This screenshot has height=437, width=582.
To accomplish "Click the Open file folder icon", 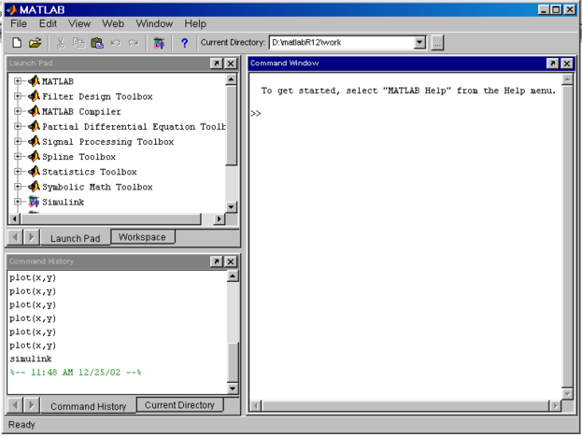I will (35, 43).
